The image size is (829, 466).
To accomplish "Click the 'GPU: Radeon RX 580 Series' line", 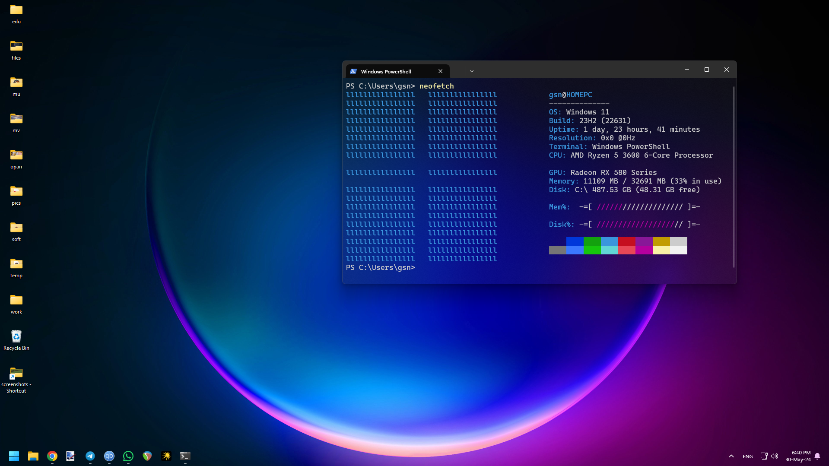I will 603,172.
